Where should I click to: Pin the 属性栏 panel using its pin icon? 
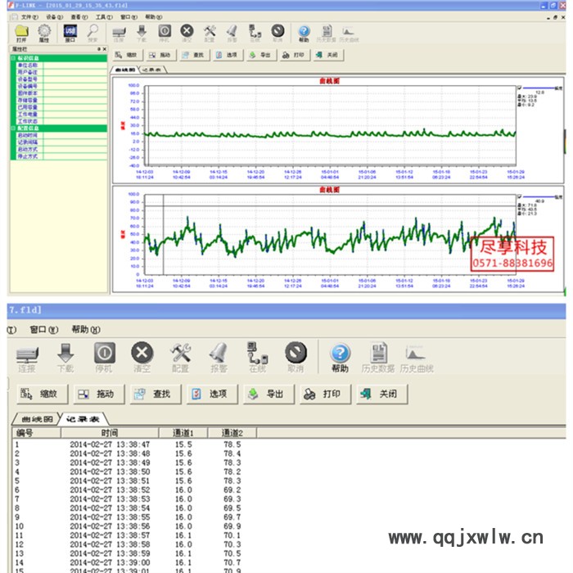pyautogui.click(x=99, y=49)
